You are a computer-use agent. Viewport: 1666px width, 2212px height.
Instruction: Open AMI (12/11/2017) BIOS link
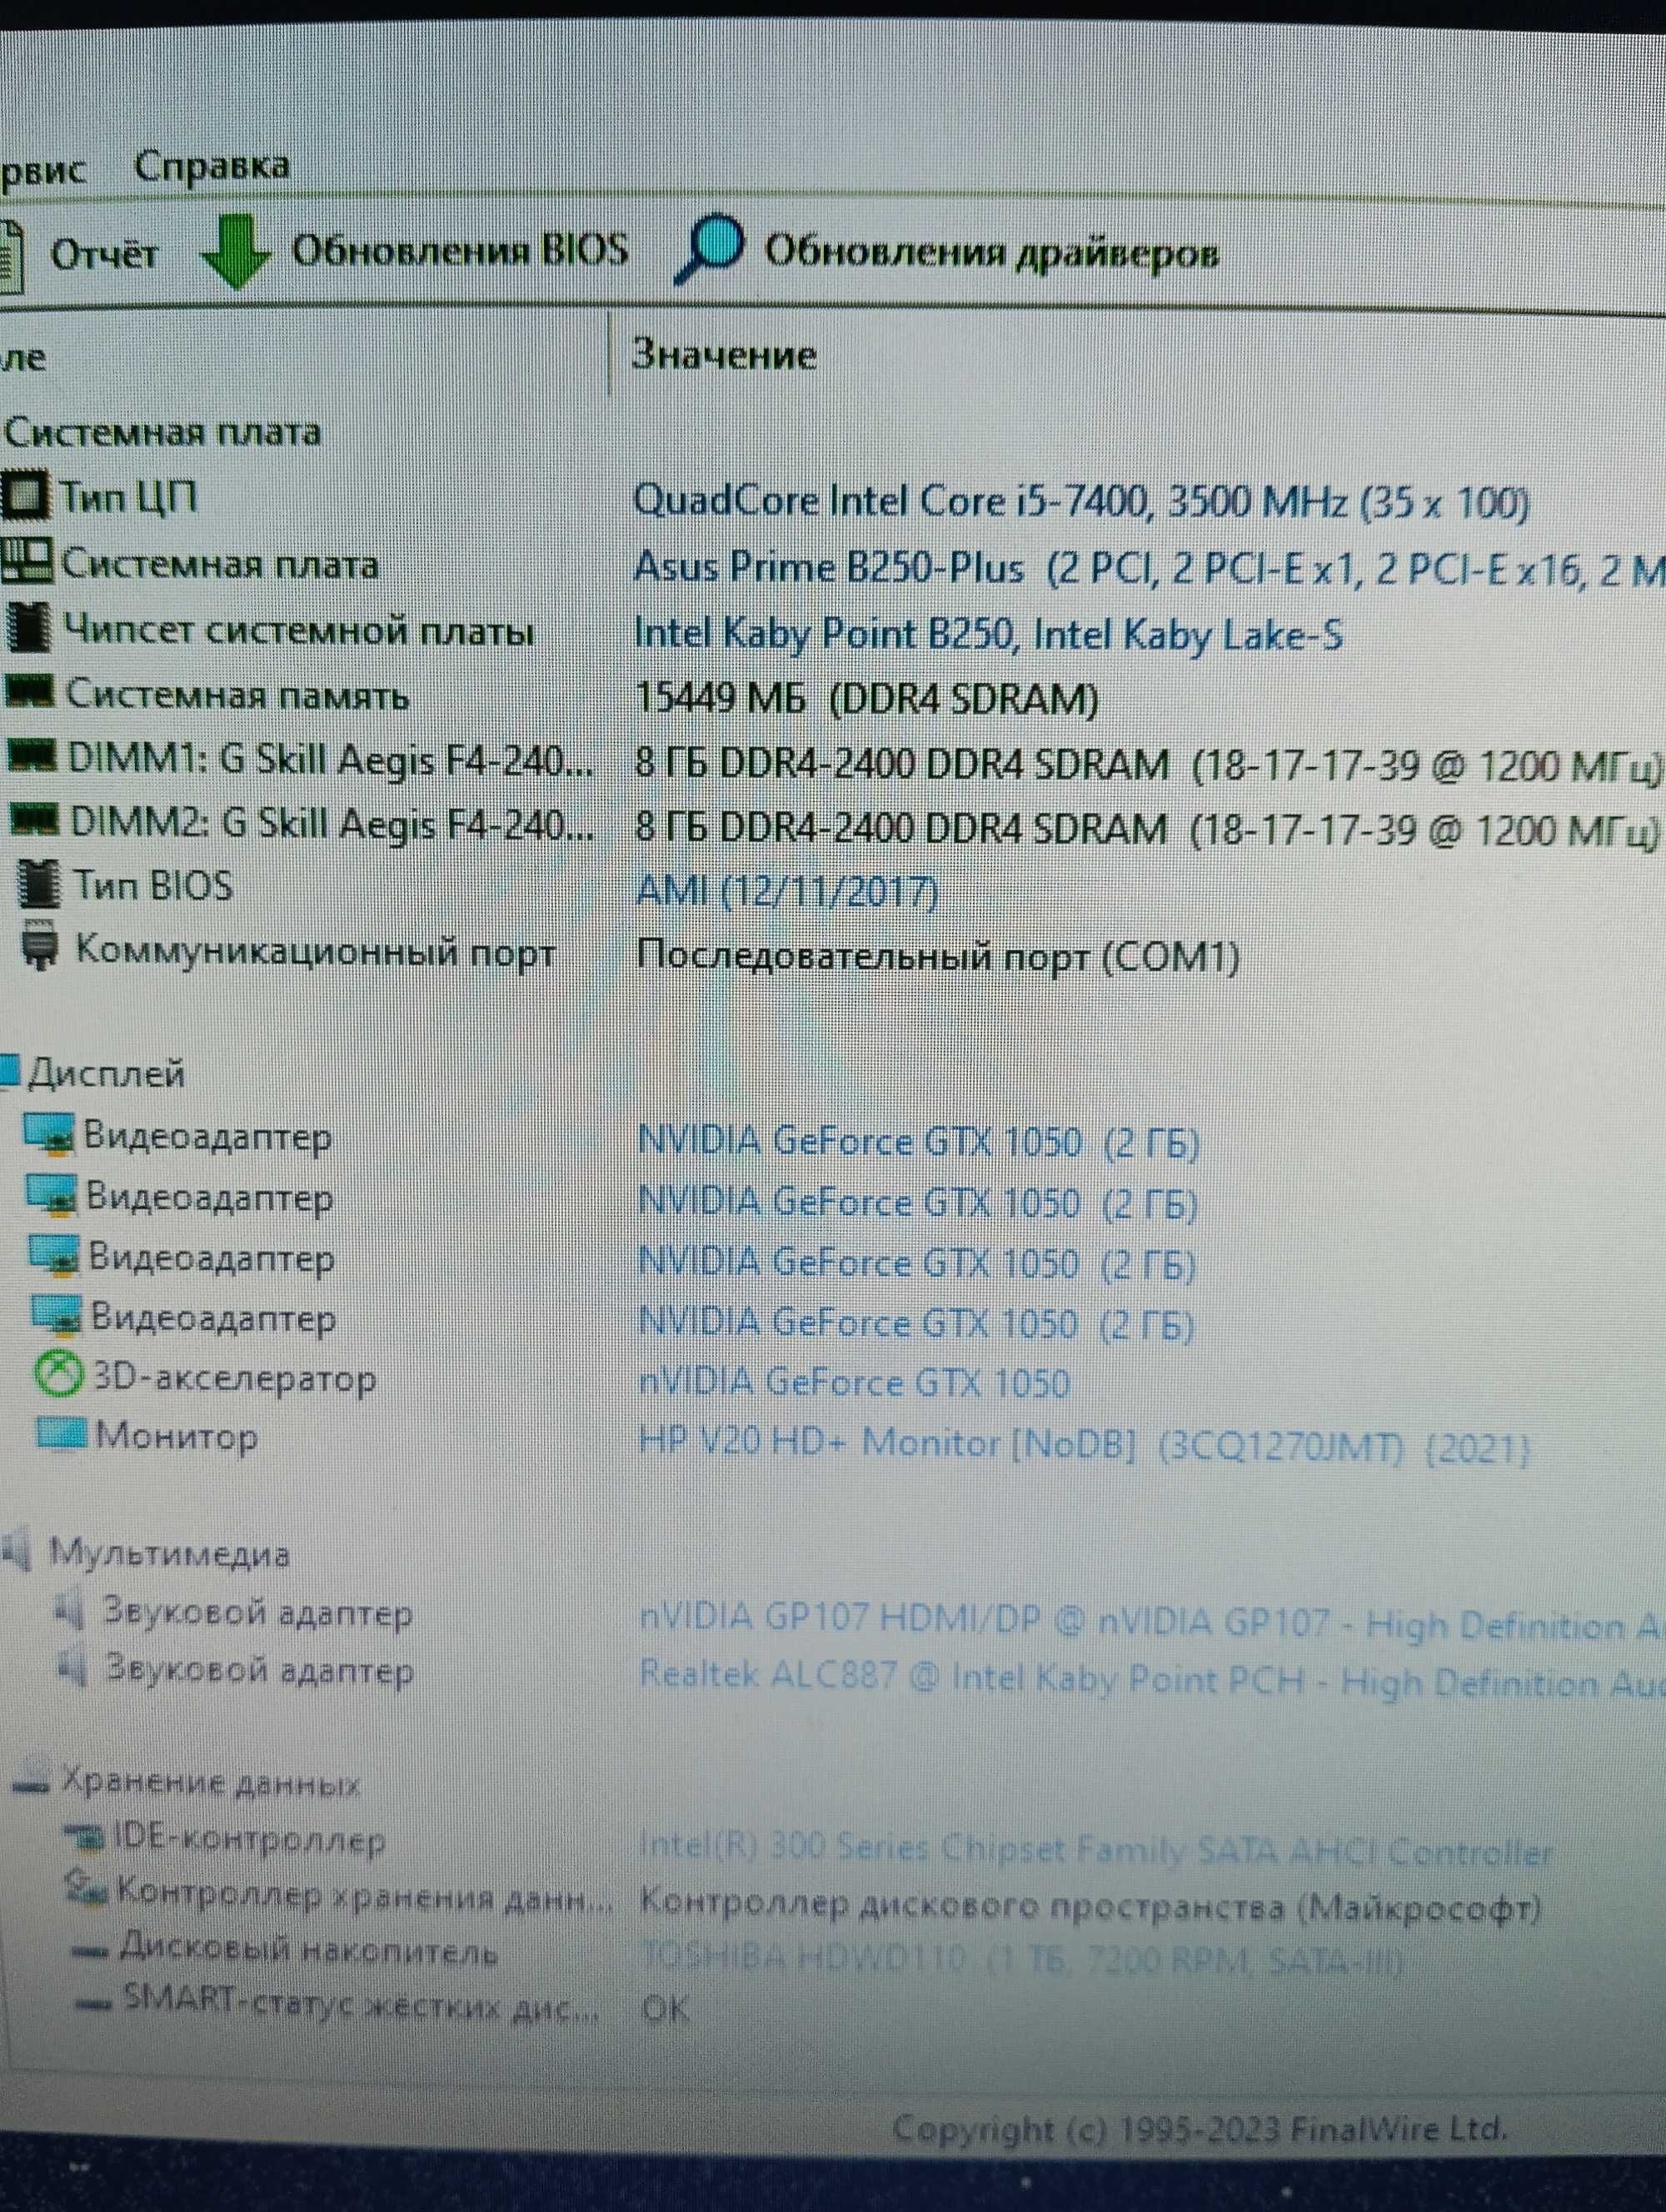787,890
